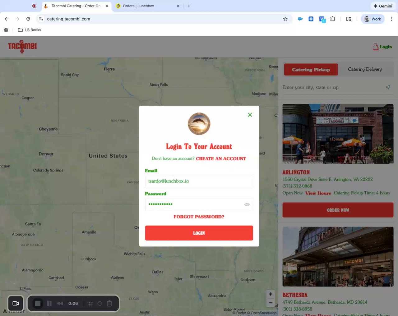
Task: Click the Login link in header
Action: tap(386, 47)
